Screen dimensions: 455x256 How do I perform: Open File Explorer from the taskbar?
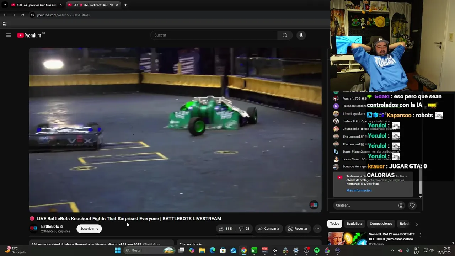(202, 250)
